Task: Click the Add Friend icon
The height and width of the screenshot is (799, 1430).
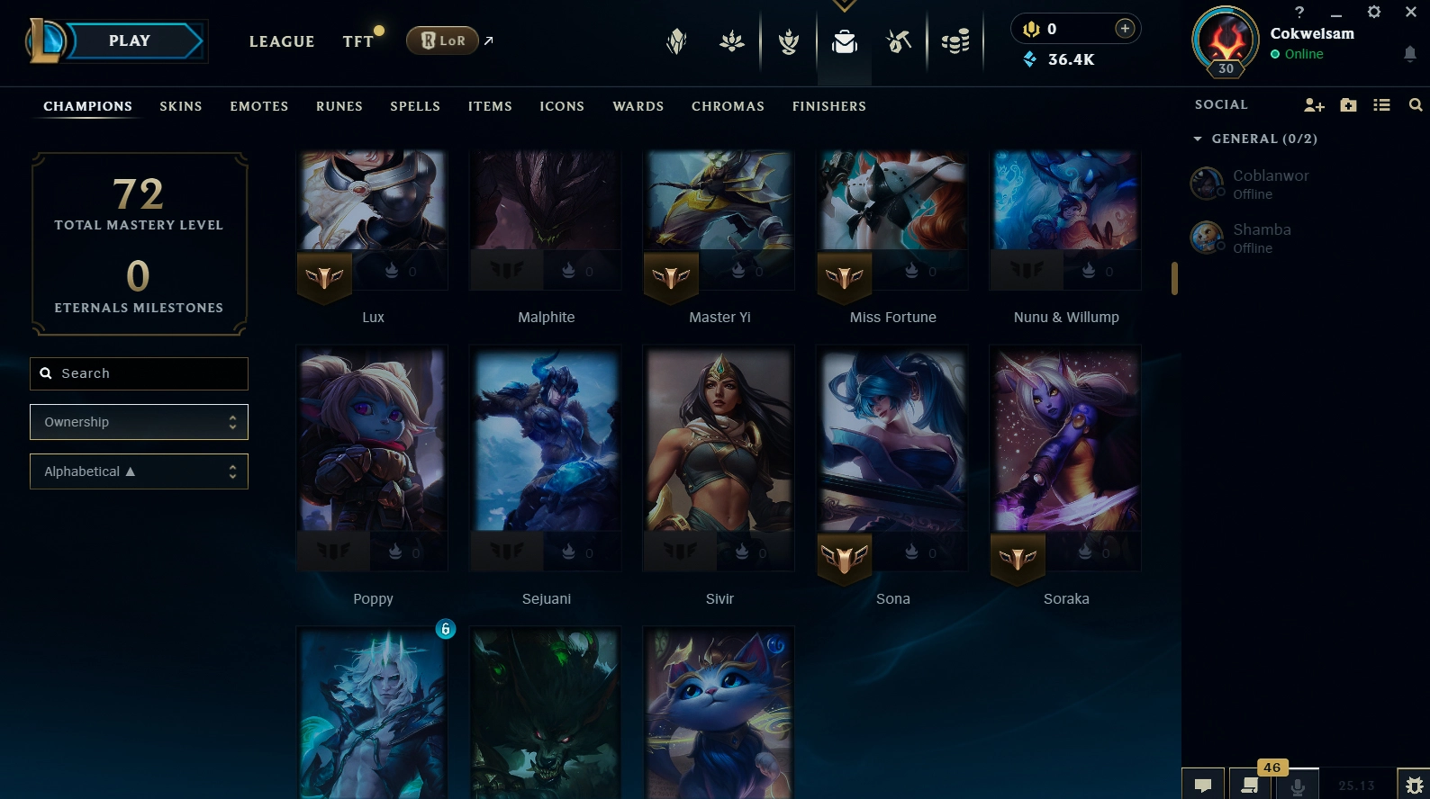Action: 1314,105
